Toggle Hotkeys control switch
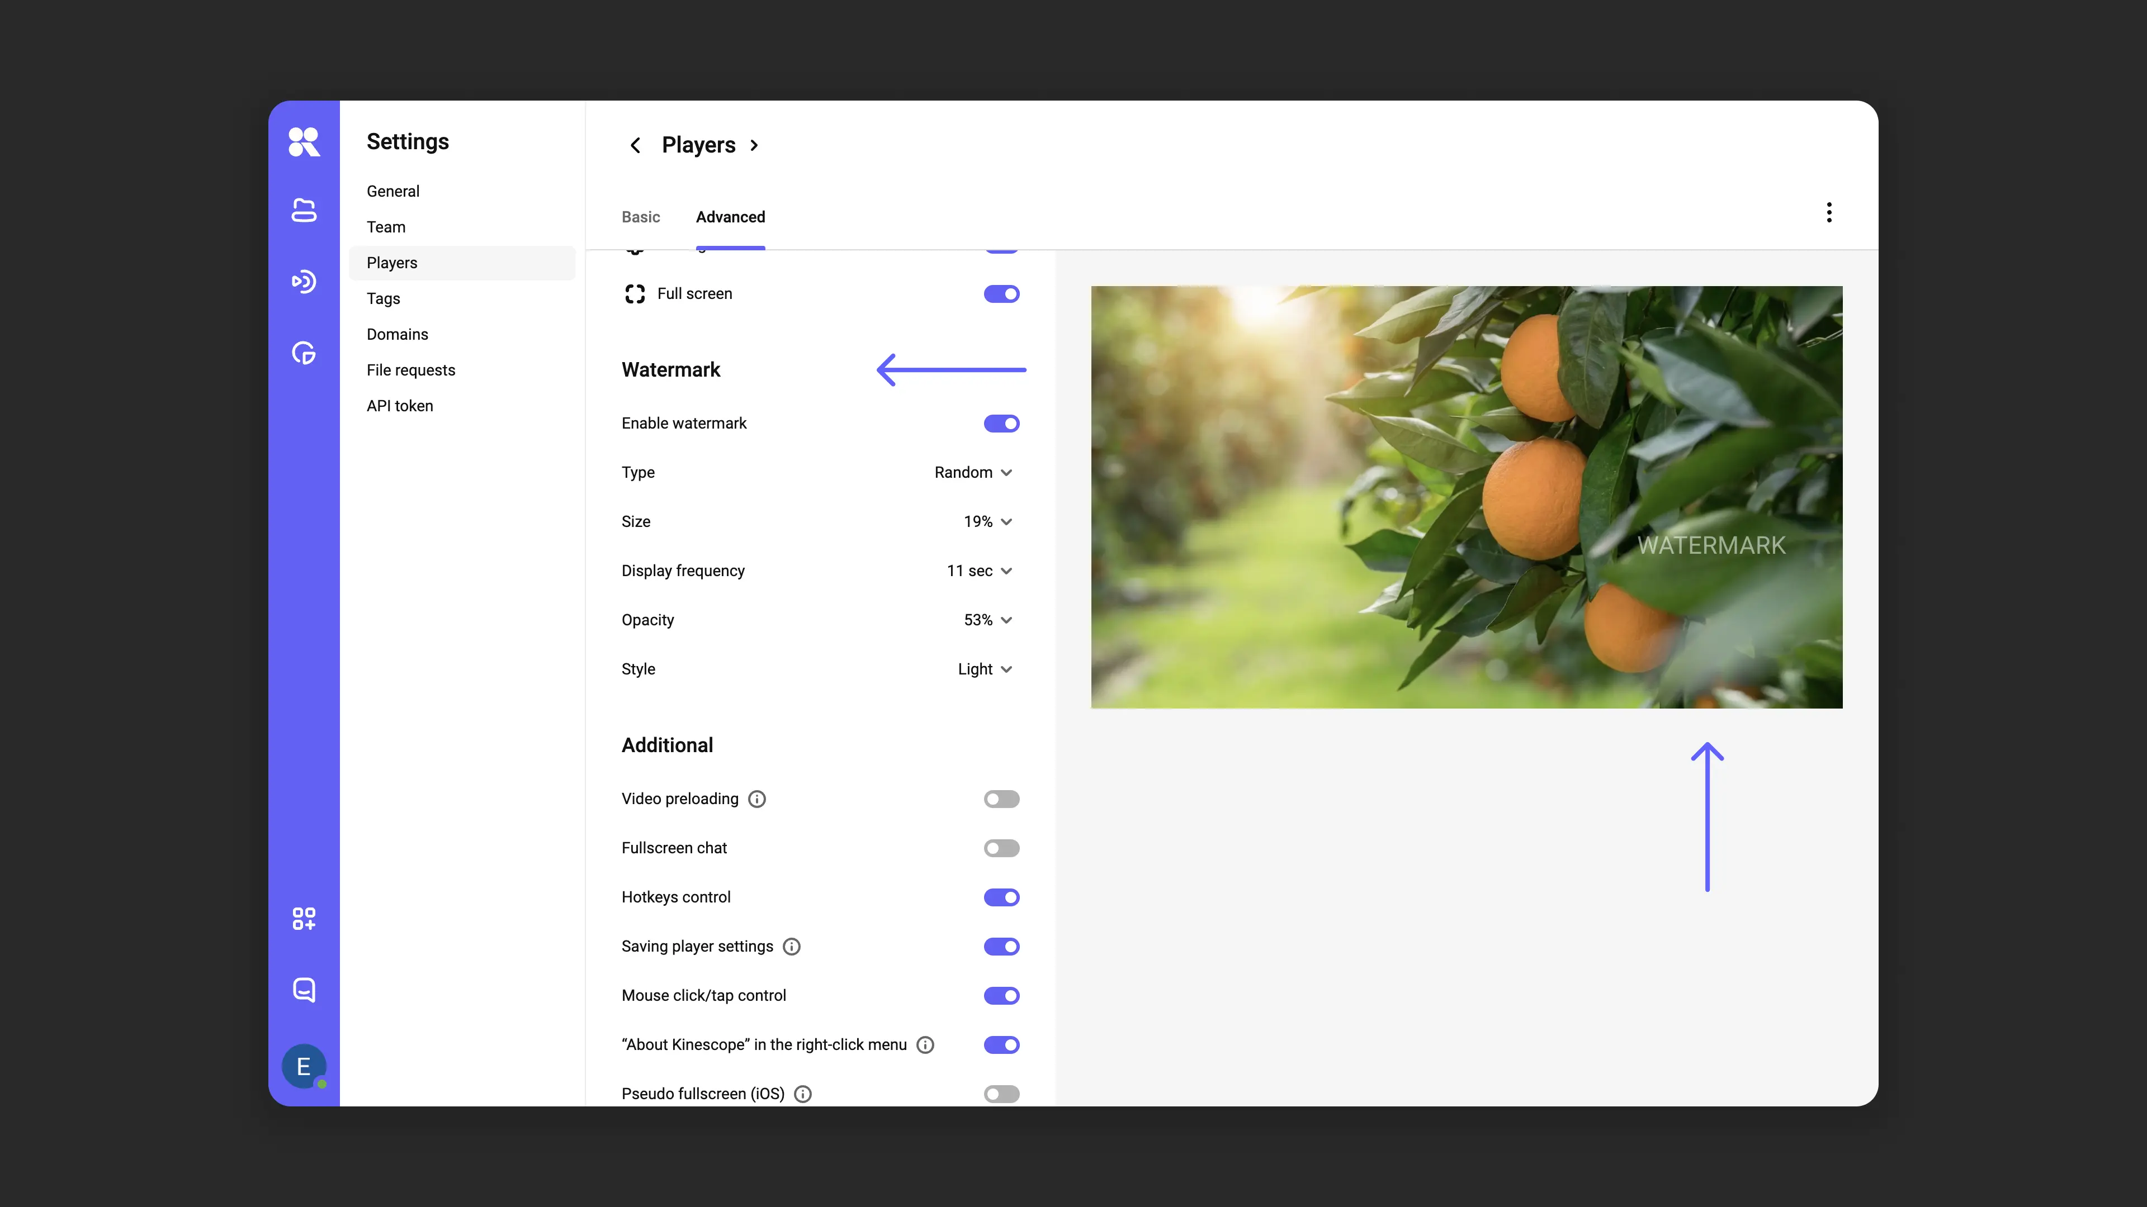This screenshot has width=2147, height=1207. pos(1001,897)
